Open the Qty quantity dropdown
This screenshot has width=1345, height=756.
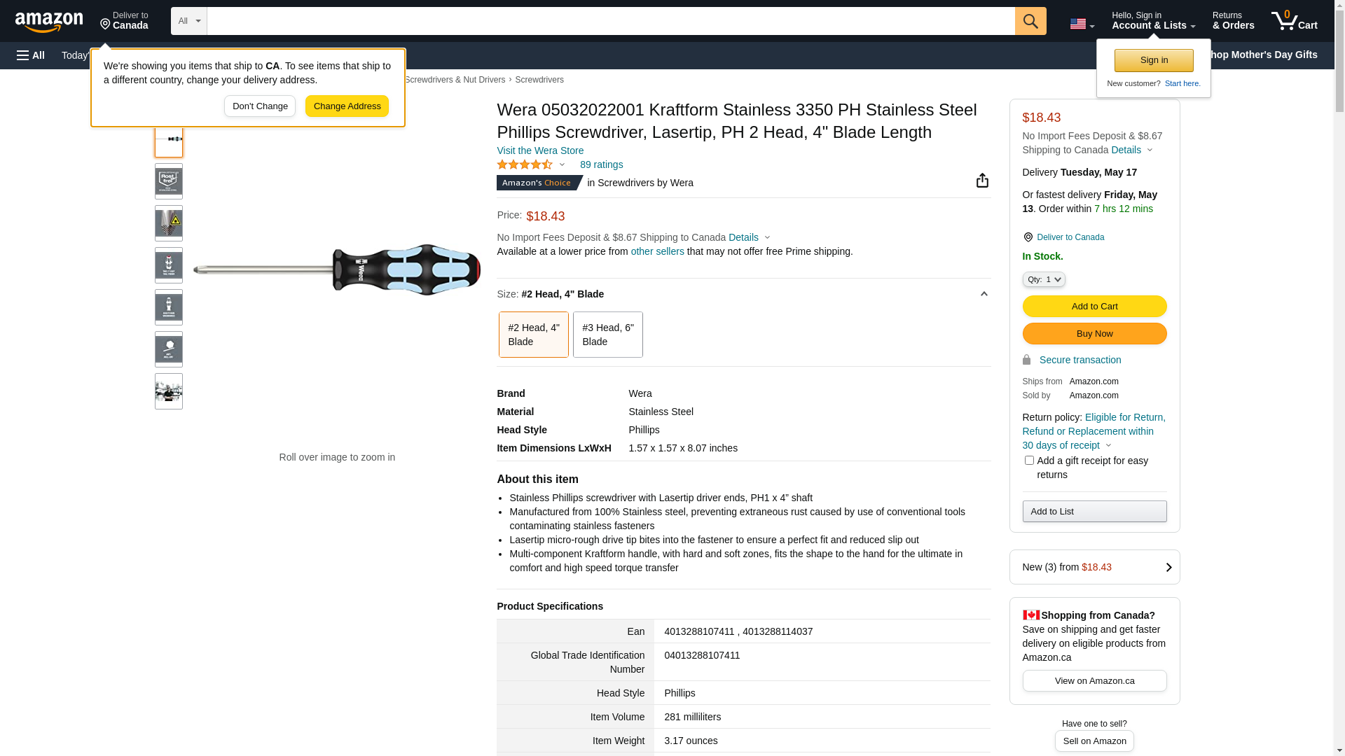click(x=1044, y=279)
